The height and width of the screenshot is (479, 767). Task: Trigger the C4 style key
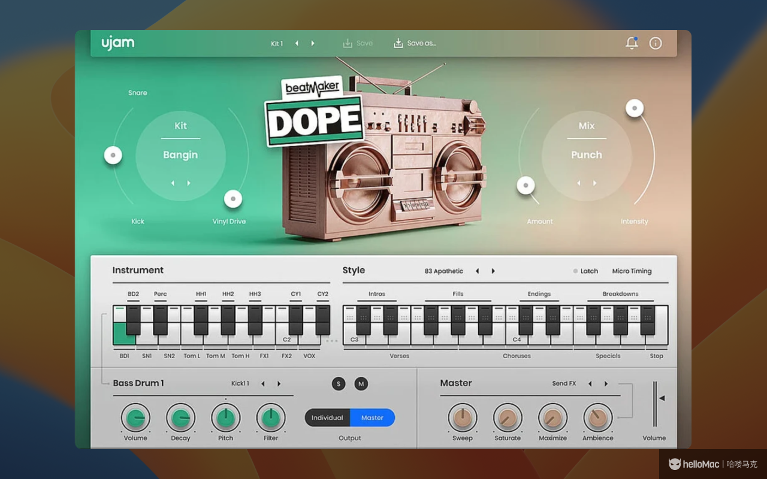pyautogui.click(x=517, y=339)
